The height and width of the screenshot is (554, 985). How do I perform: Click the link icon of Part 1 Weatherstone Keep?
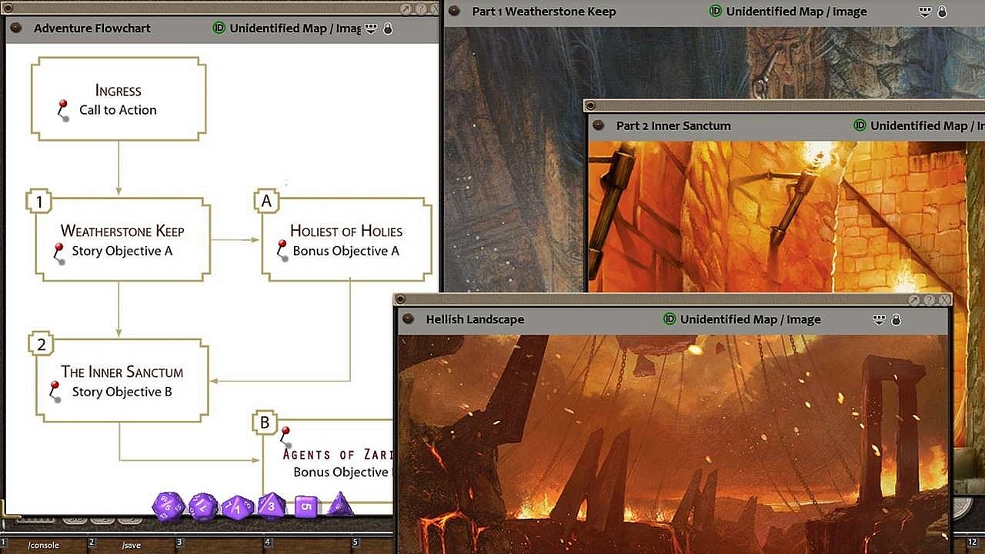(454, 12)
